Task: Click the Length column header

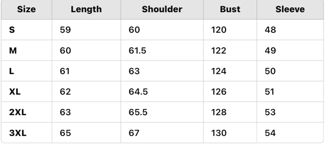Action: pyautogui.click(x=86, y=9)
